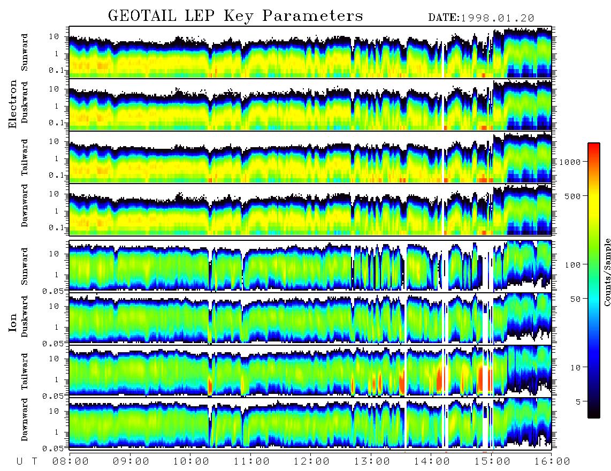The height and width of the screenshot is (471, 611).
Task: Click the 13:00 time tick label
Action: [x=372, y=462]
